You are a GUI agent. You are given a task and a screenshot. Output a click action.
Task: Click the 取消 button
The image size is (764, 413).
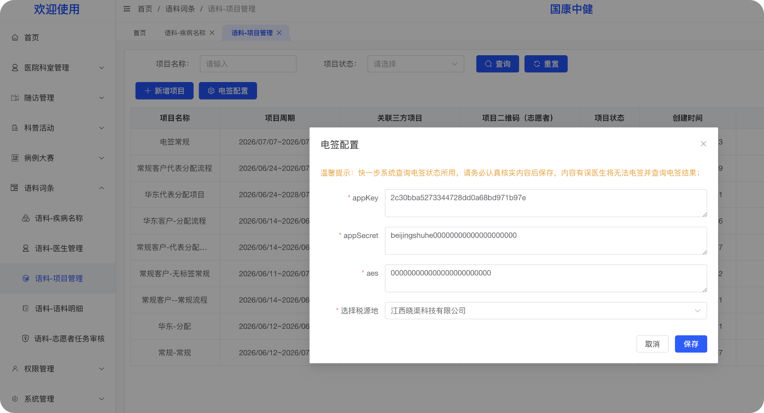(652, 344)
